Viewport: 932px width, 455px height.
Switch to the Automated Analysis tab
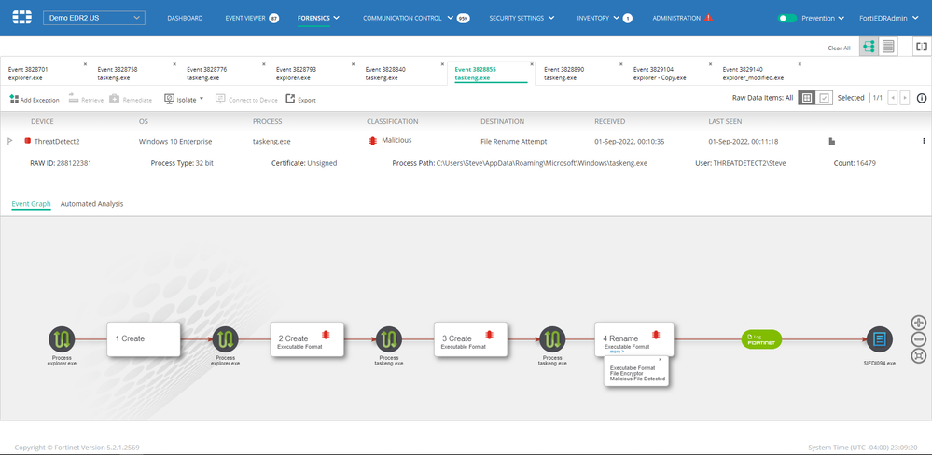[92, 204]
